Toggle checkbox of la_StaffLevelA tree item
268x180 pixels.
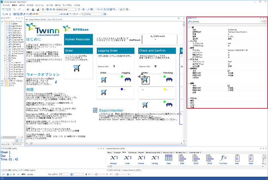coord(8,51)
